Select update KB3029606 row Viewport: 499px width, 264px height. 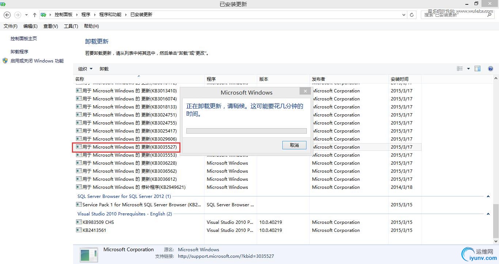(x=247, y=139)
